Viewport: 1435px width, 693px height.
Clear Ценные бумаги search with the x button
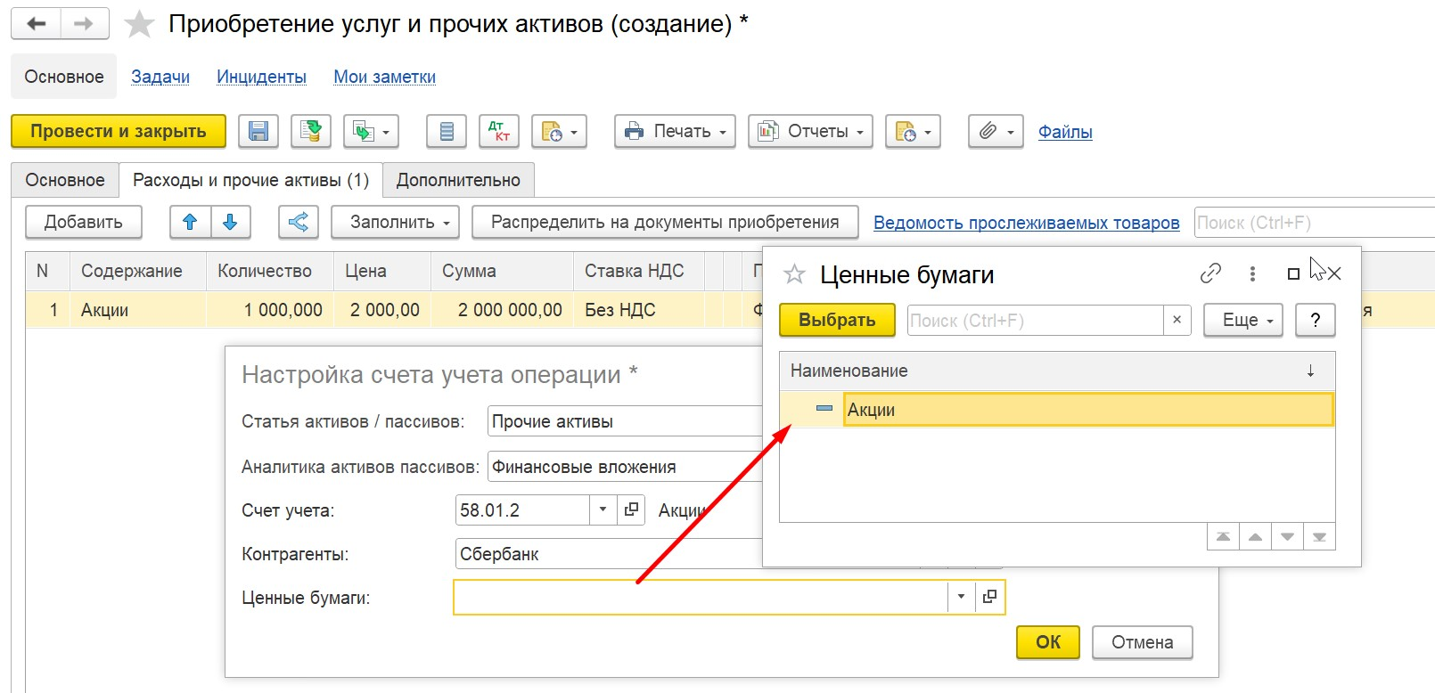1177,320
